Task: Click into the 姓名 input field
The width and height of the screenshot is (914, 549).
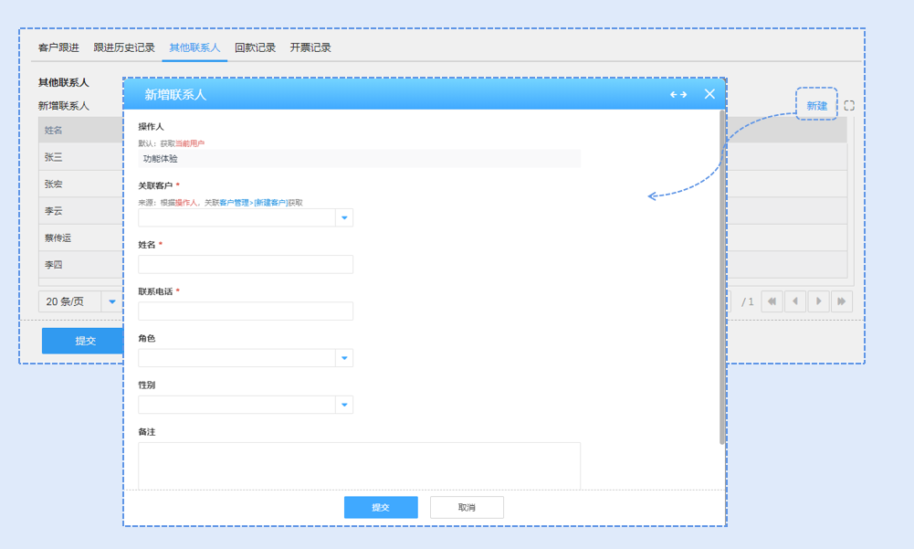Action: pos(246,265)
